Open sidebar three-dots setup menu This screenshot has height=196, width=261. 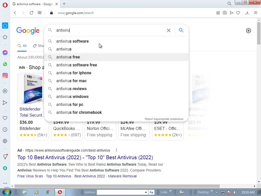point(5,183)
